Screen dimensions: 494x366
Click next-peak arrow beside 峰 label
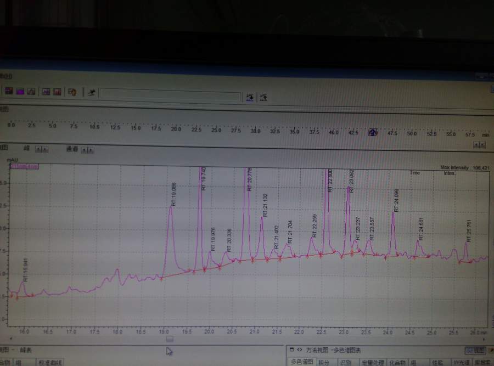pos(45,149)
